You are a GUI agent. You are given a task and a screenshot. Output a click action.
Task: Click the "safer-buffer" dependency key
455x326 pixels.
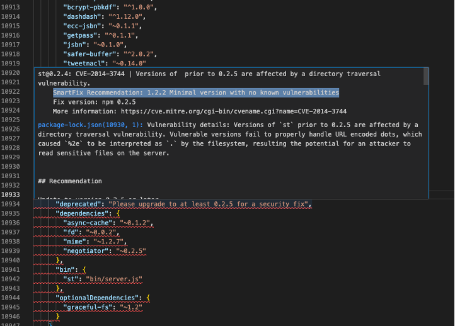coord(85,53)
